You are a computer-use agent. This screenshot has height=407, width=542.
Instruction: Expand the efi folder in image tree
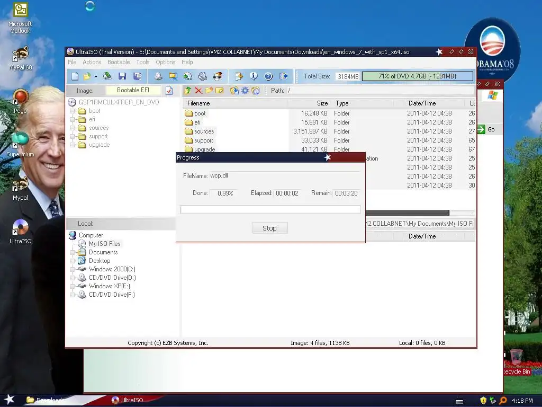pos(72,119)
